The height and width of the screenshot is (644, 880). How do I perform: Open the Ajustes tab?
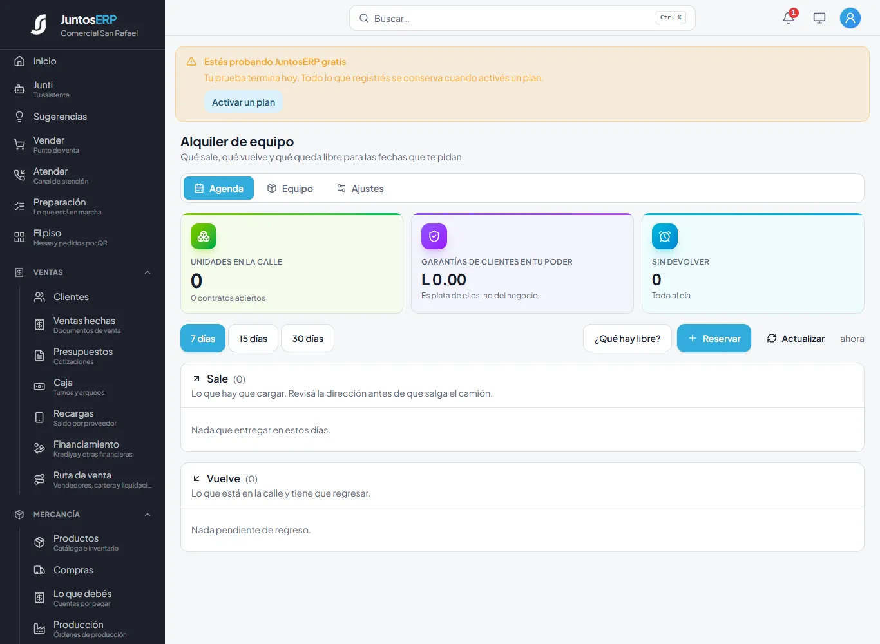pyautogui.click(x=360, y=188)
